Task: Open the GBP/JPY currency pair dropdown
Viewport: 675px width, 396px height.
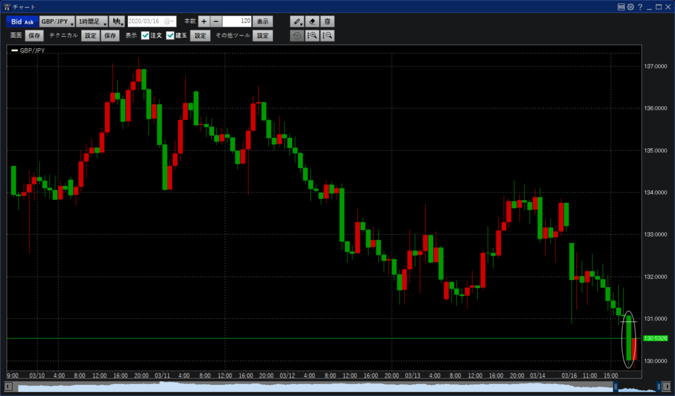Action: (x=56, y=22)
